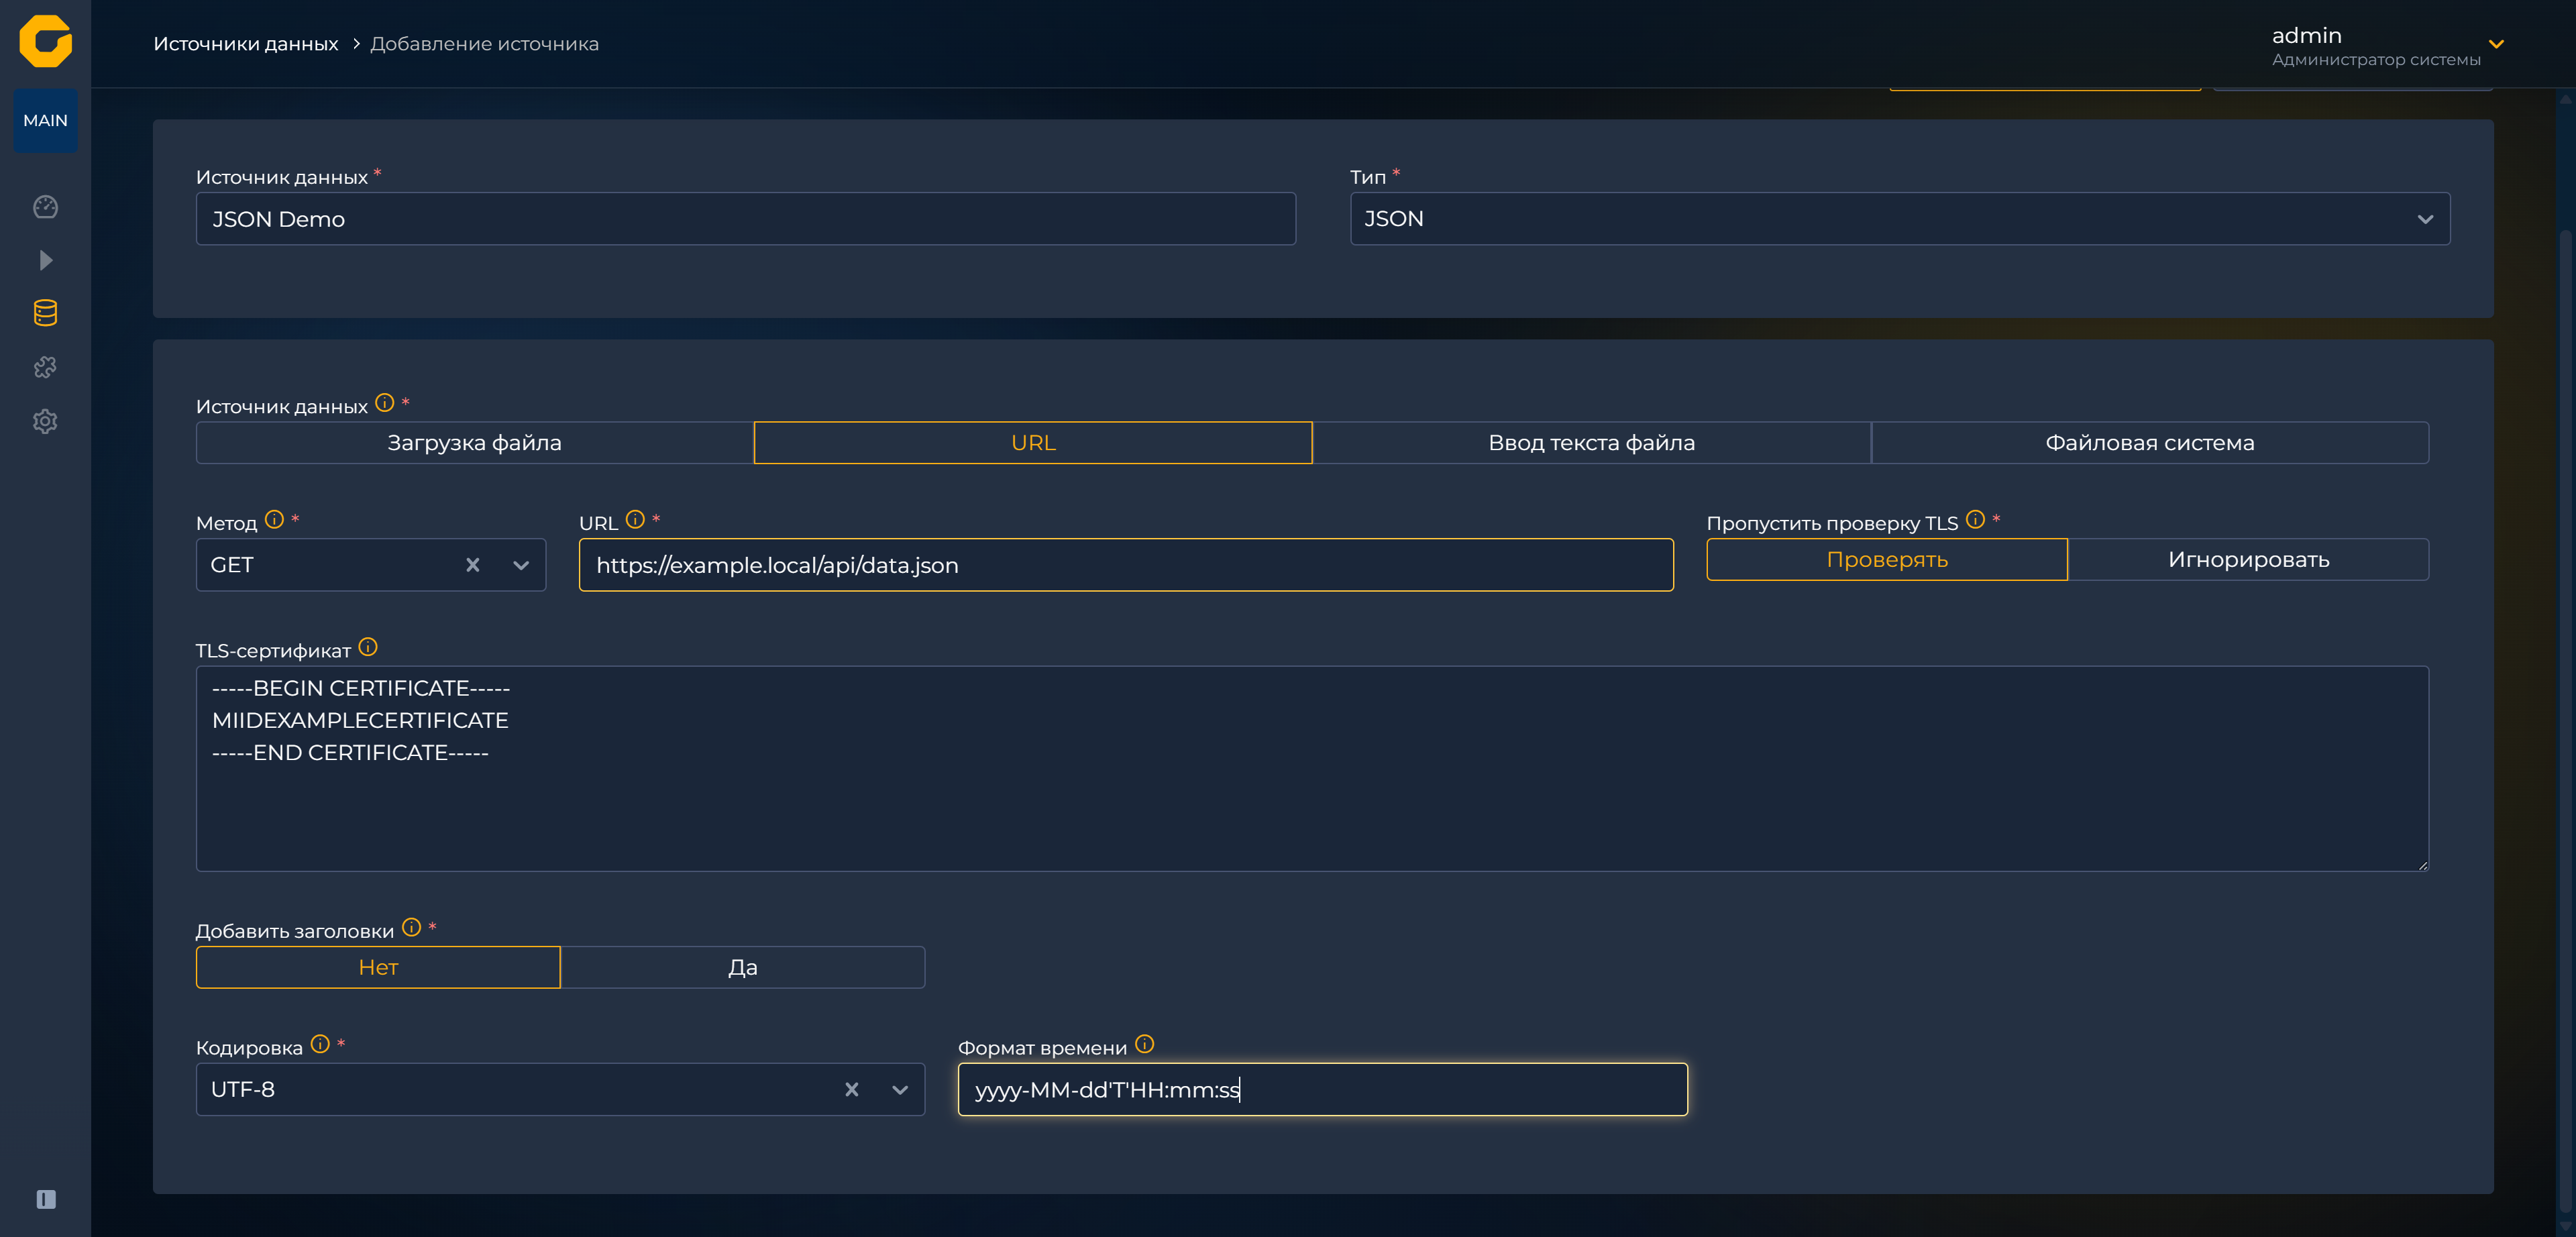Show info tooltip next to Кодировка
This screenshot has height=1237, width=2576.
[320, 1044]
